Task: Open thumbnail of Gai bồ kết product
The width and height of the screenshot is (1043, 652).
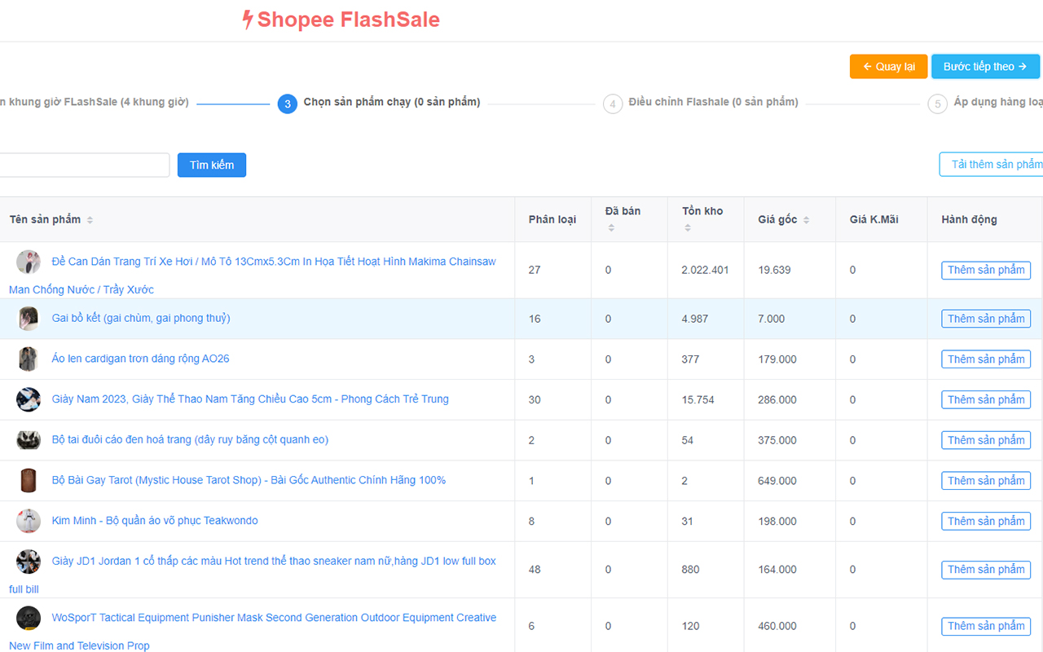Action: point(29,319)
